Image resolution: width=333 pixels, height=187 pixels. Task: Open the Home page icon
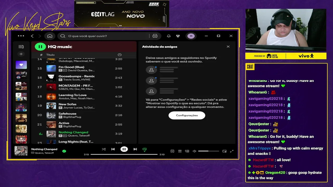(50, 36)
